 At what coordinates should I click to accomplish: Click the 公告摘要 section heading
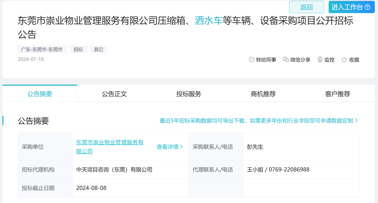pyautogui.click(x=33, y=121)
